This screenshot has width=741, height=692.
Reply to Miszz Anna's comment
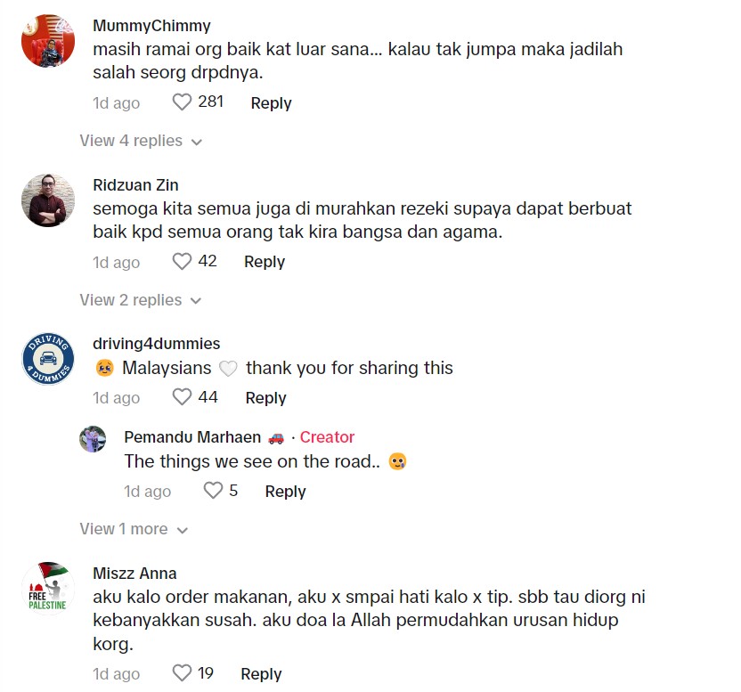[261, 674]
